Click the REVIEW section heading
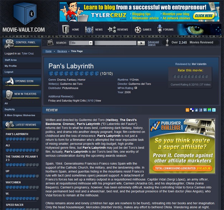The width and height of the screenshot is (224, 210). pyautogui.click(x=52, y=110)
